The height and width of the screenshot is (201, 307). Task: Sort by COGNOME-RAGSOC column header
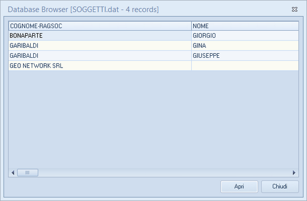point(100,26)
